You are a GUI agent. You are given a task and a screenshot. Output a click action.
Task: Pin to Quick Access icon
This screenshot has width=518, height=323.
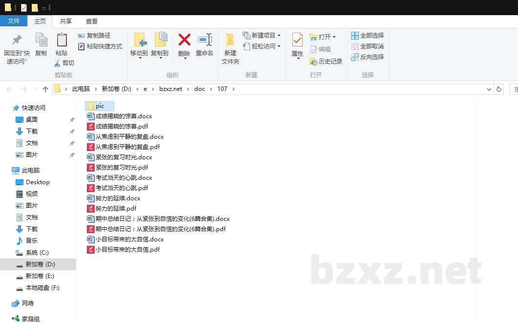click(x=17, y=40)
